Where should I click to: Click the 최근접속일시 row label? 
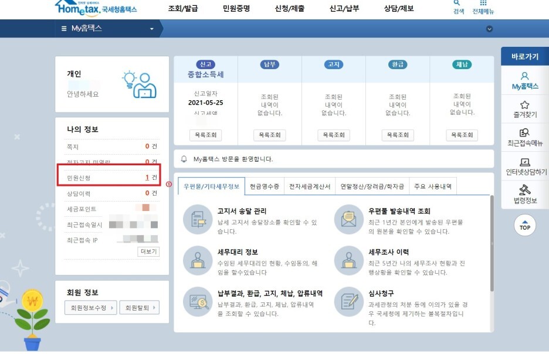pyautogui.click(x=84, y=224)
